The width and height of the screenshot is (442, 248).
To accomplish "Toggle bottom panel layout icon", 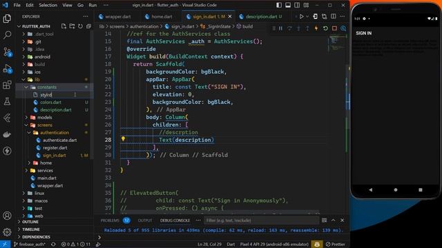I will click(288, 5).
